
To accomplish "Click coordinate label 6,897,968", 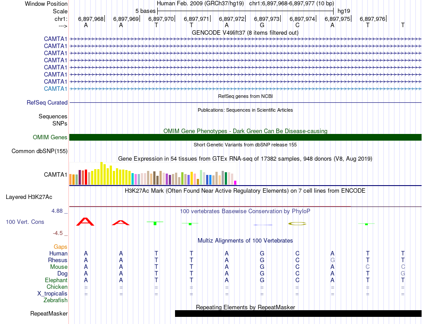I will 91,19.
